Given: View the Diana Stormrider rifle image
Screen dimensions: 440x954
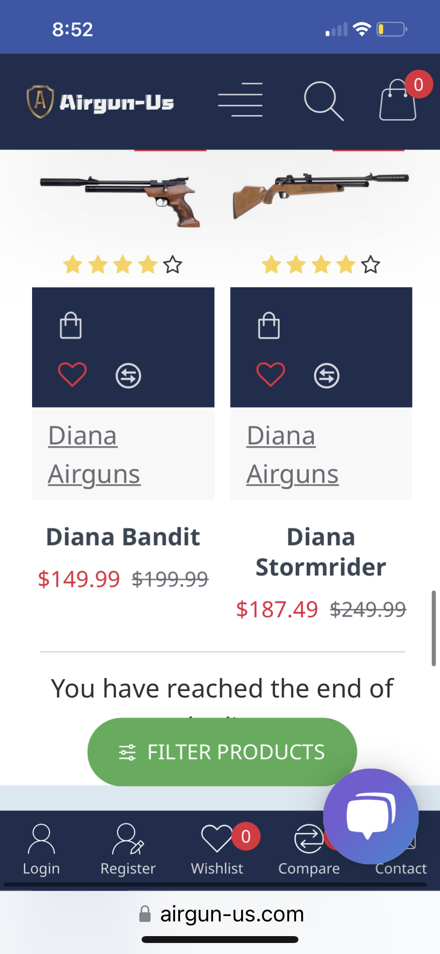Looking at the screenshot, I should click(x=321, y=195).
